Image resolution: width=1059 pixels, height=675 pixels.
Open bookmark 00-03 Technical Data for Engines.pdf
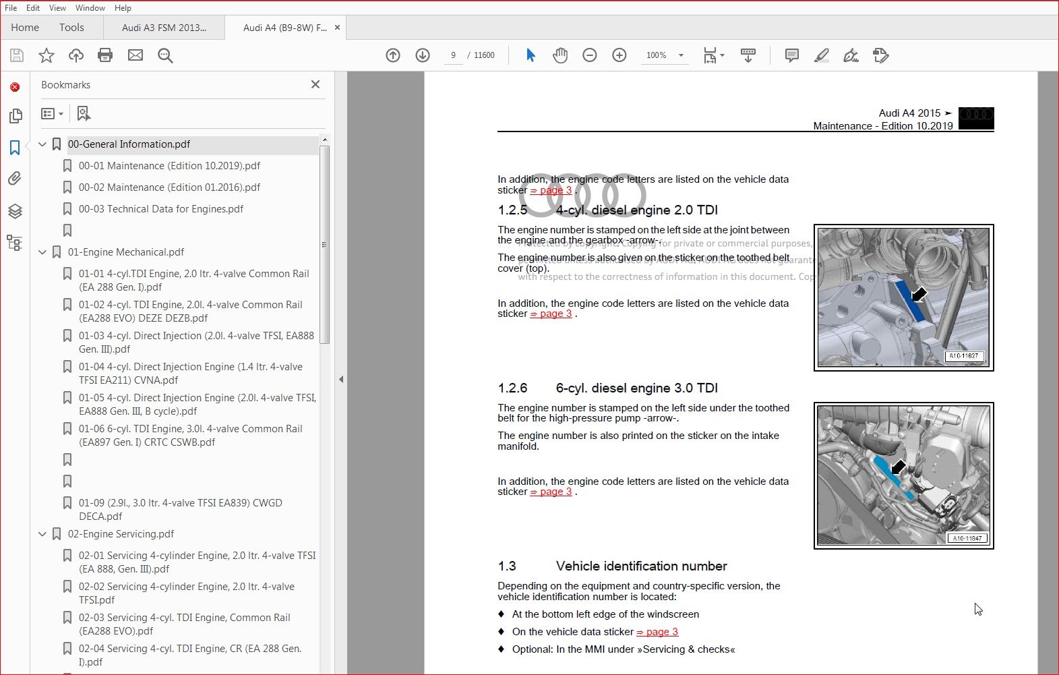pyautogui.click(x=161, y=209)
